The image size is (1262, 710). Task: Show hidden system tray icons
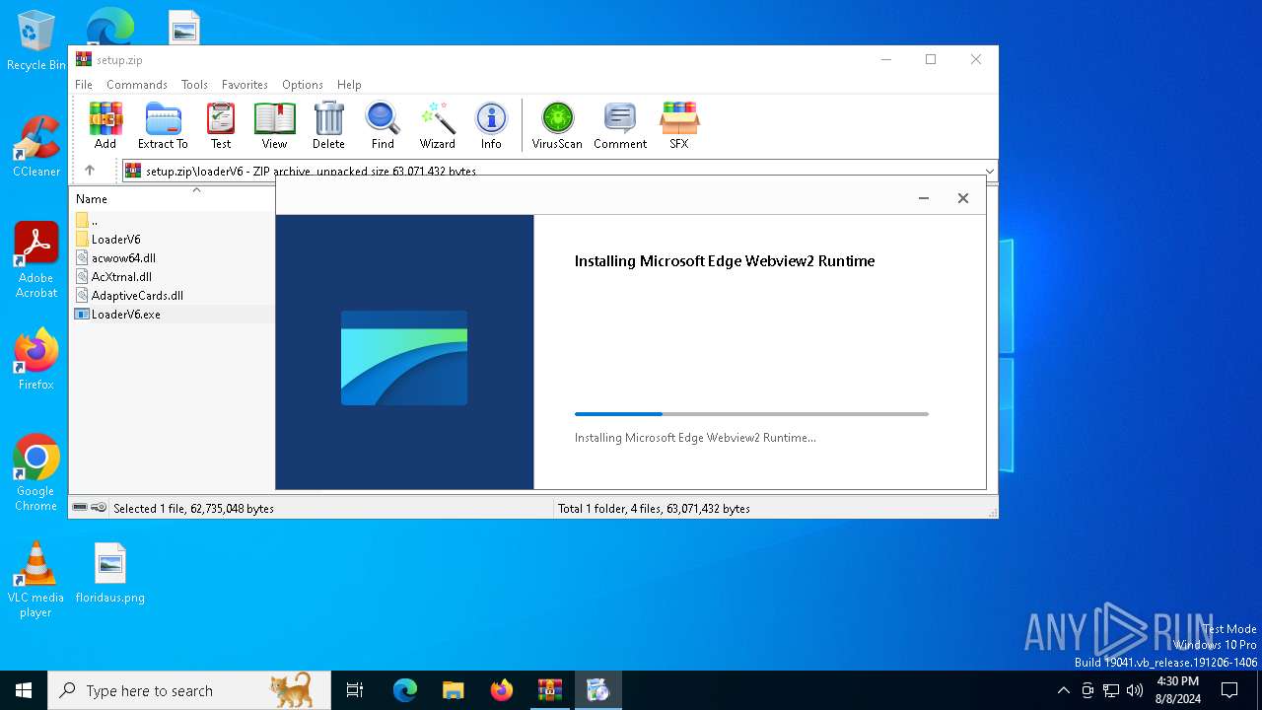(x=1063, y=690)
